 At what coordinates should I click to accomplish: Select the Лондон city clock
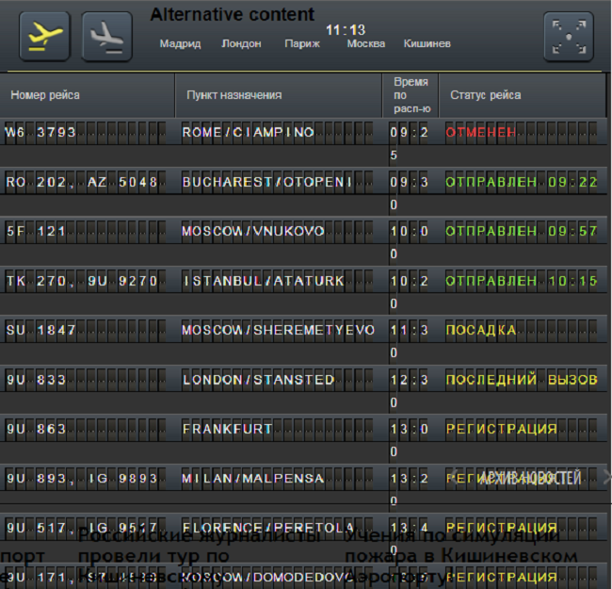[x=241, y=43]
